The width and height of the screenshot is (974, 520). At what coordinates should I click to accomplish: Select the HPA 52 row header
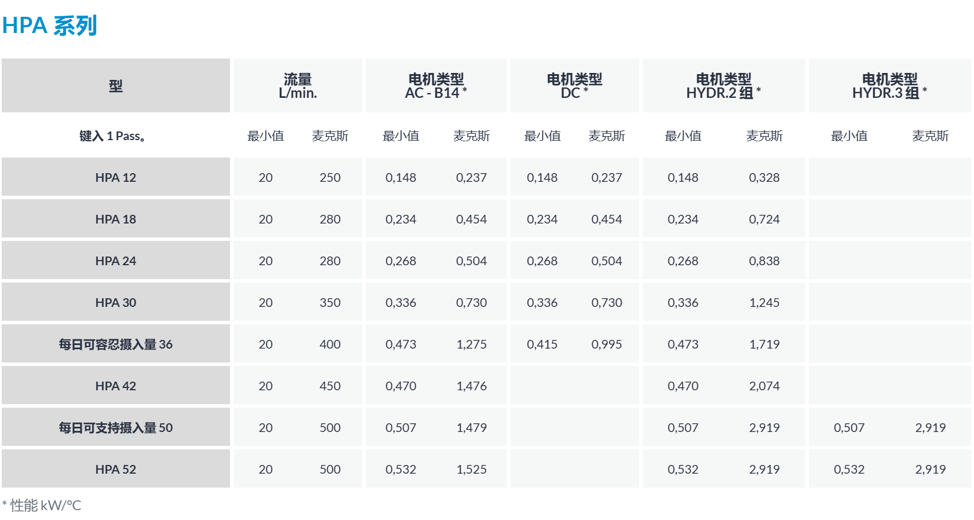coord(116,469)
